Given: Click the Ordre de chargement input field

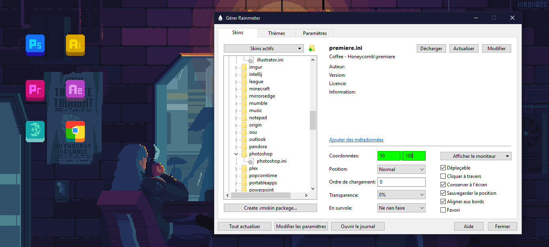Looking at the screenshot, I should [401, 182].
